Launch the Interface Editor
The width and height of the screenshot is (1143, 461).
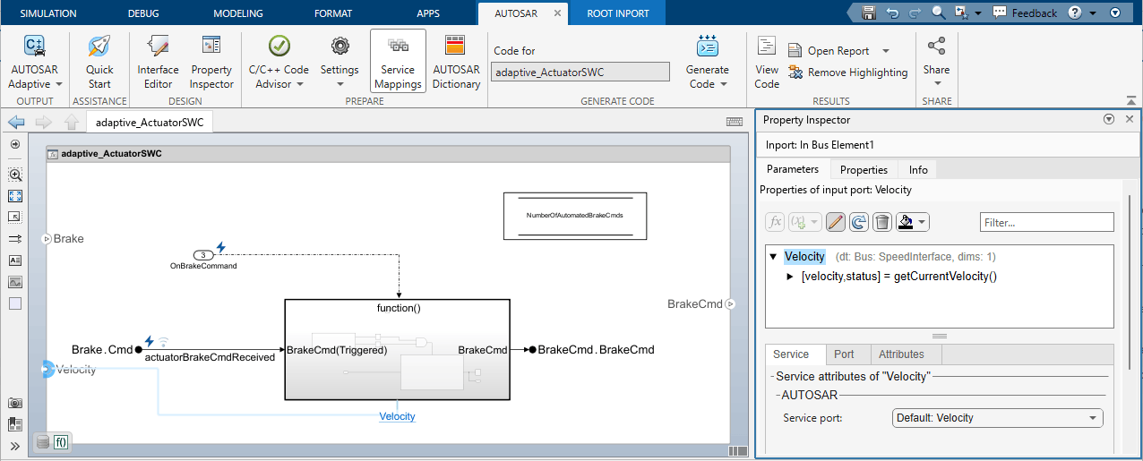click(158, 62)
